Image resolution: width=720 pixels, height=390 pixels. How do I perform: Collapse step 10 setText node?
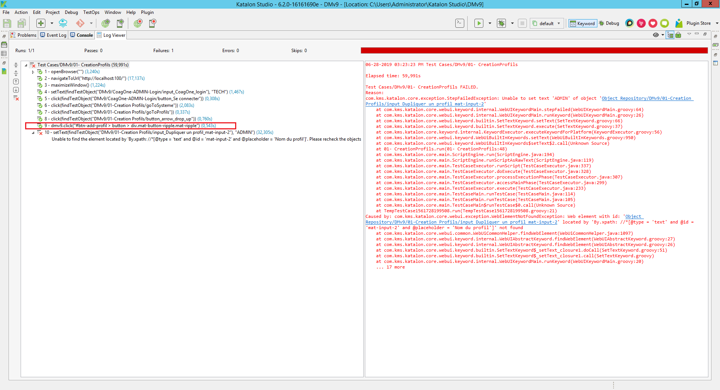tap(33, 133)
